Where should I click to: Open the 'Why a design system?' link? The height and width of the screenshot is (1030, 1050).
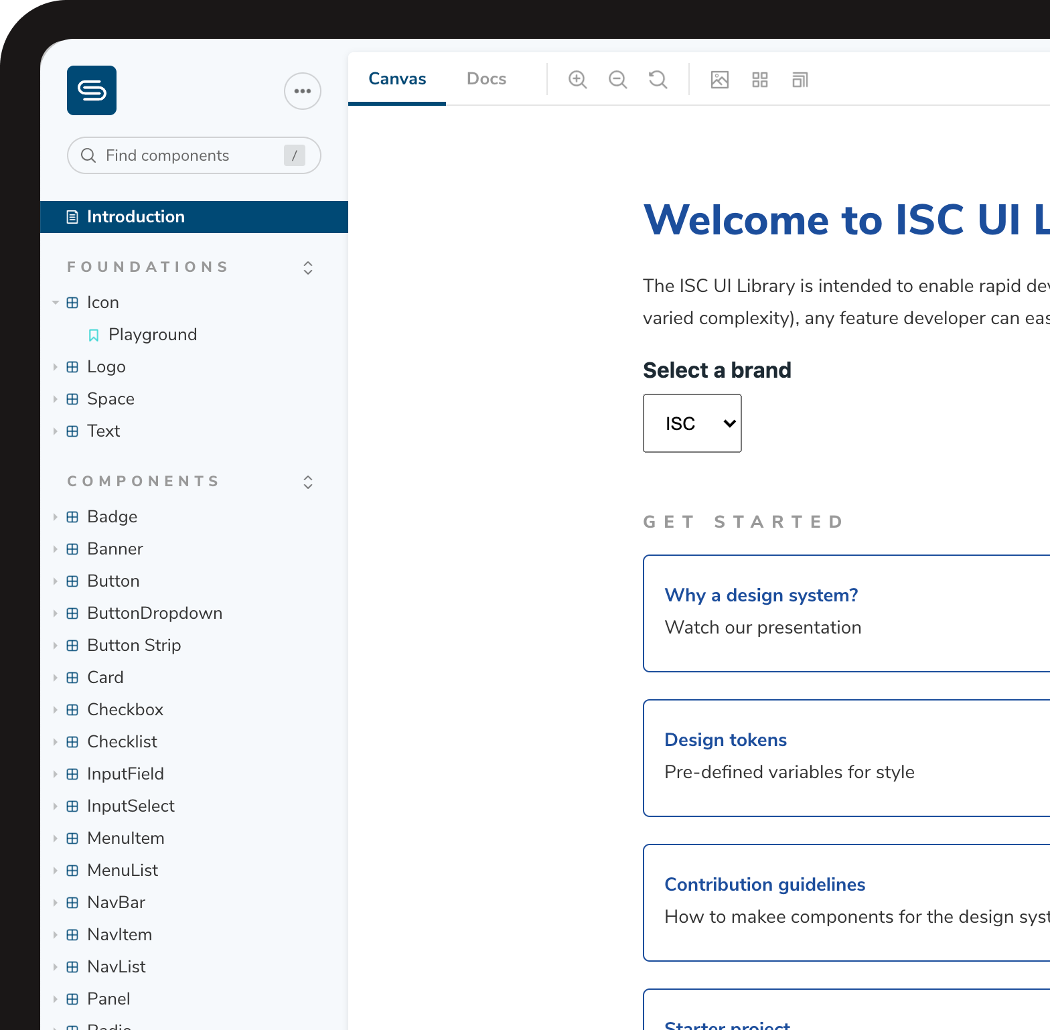point(761,595)
